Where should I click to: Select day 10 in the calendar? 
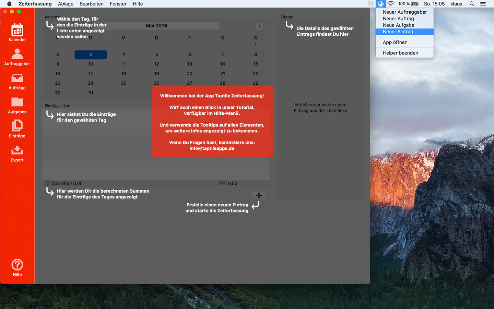coord(91,64)
